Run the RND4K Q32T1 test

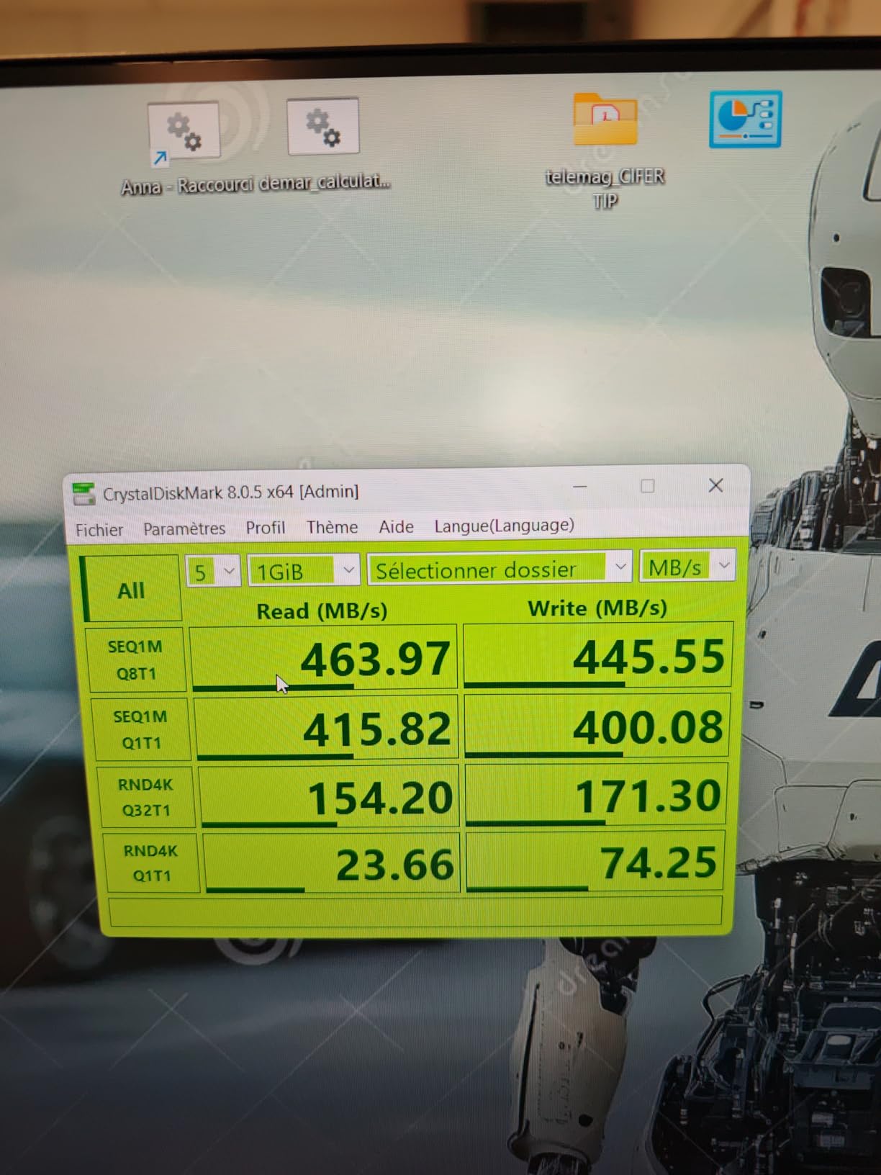click(x=146, y=797)
